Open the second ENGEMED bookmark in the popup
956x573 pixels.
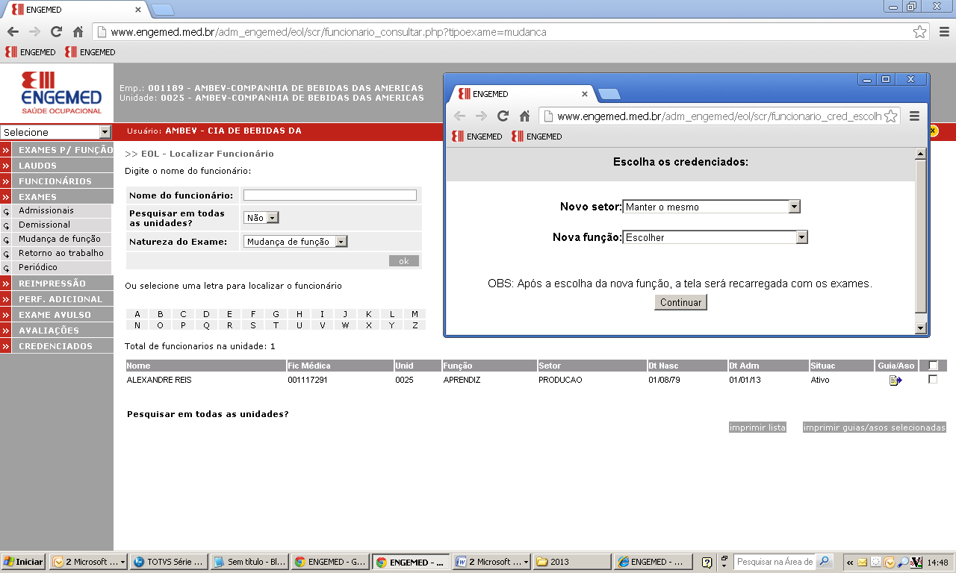(x=537, y=137)
